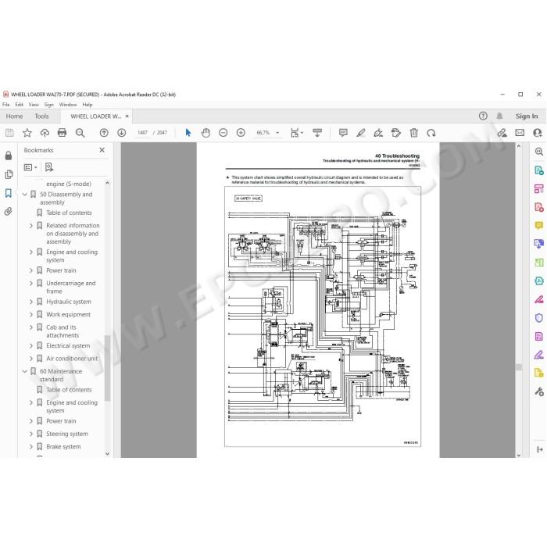Screen dimensions: 547x547
Task: Open the Brake system bookmark
Action: point(63,446)
